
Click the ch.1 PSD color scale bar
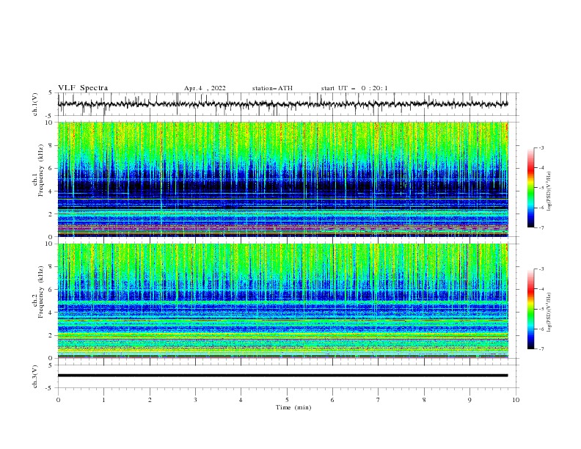click(530, 187)
